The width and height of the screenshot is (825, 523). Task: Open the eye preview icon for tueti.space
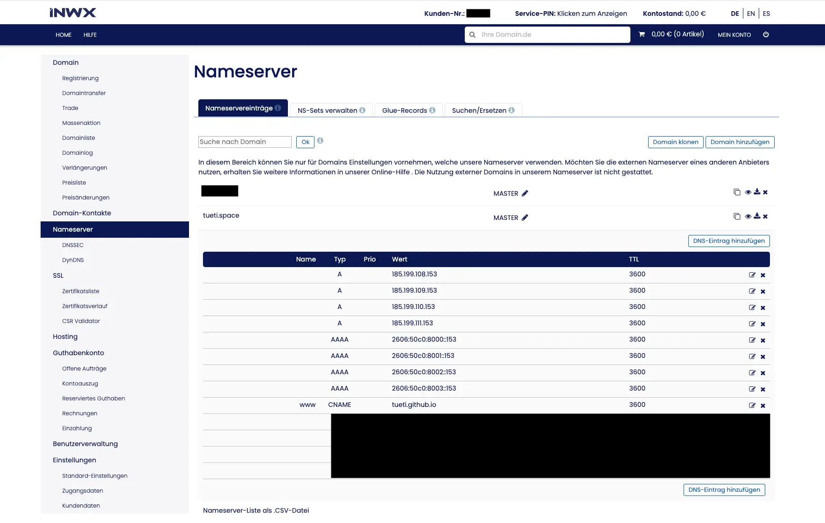(x=748, y=216)
